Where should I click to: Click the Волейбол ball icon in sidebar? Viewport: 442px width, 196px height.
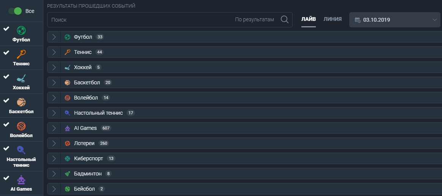[x=21, y=126]
